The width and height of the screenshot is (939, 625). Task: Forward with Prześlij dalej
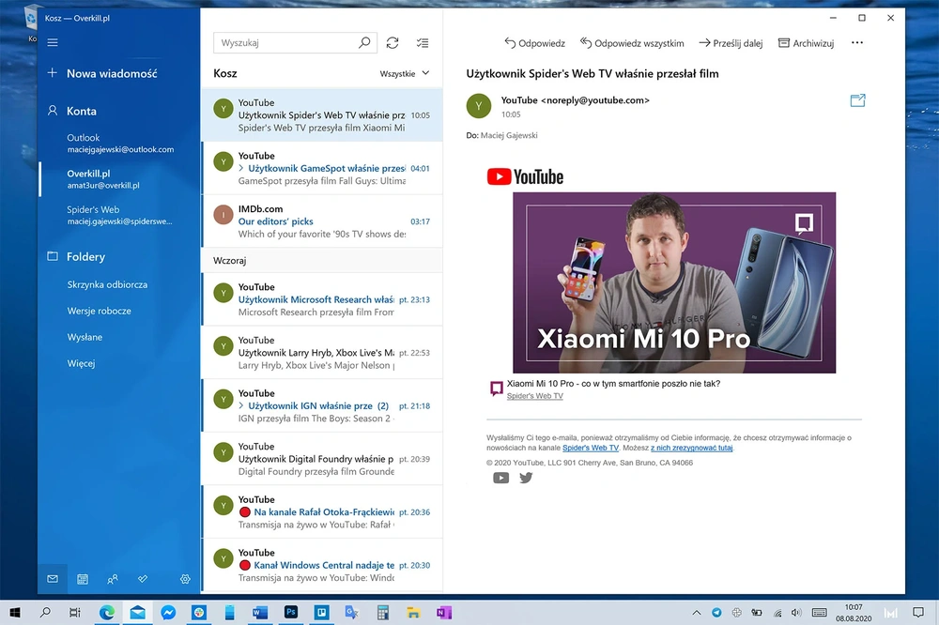[x=731, y=43]
